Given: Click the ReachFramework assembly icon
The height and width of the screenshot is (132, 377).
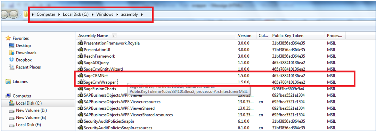Looking at the screenshot, I should (80, 56).
